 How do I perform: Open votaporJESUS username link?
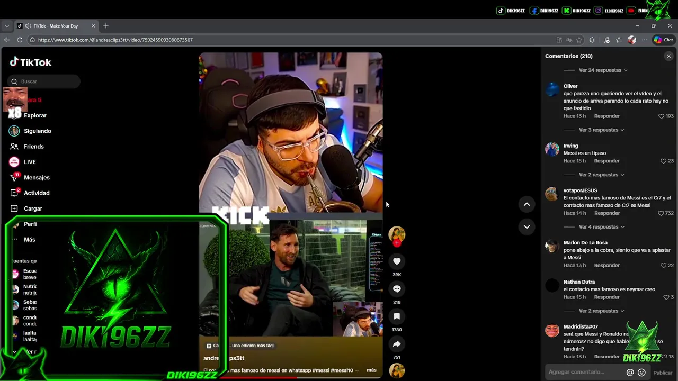pos(580,190)
